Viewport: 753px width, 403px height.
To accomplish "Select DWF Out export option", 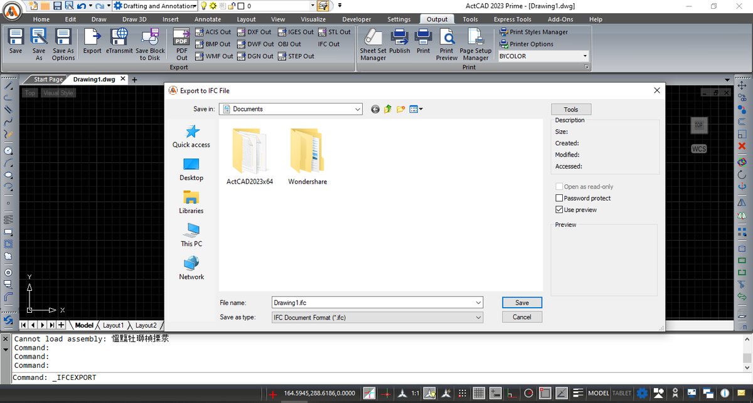I will (255, 44).
